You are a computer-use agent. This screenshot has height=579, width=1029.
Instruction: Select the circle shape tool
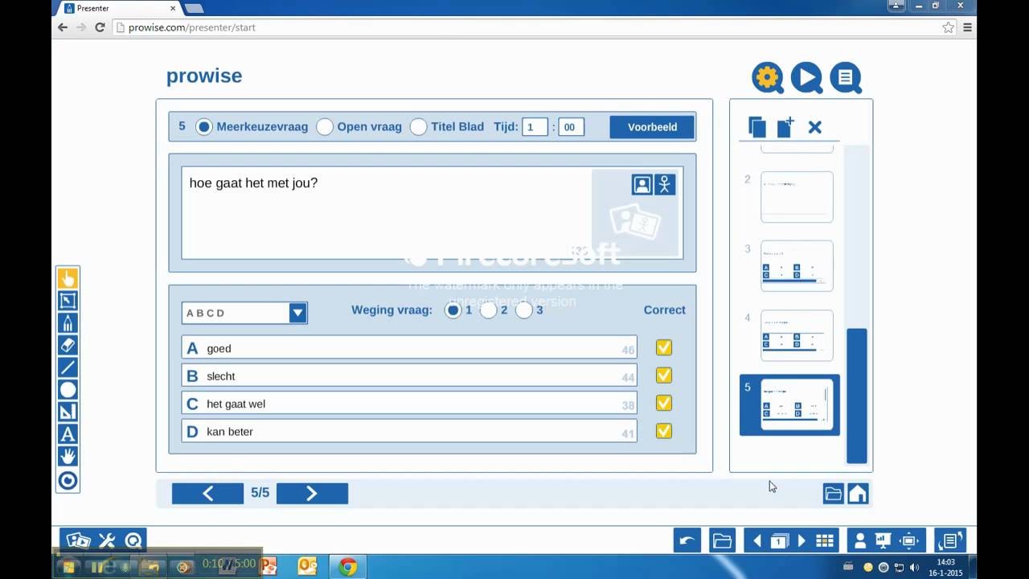click(x=68, y=389)
